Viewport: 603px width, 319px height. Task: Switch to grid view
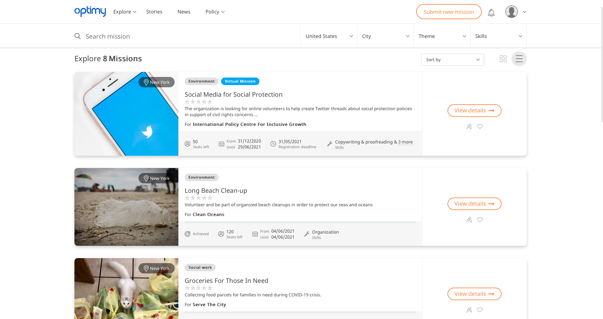pyautogui.click(x=503, y=59)
